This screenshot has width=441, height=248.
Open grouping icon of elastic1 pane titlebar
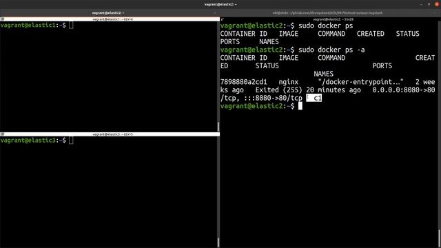click(2, 19)
